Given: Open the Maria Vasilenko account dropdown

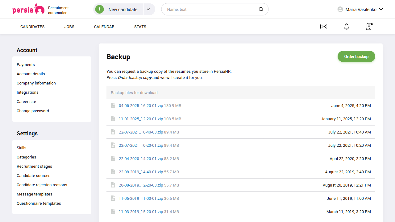Looking at the screenshot, I should (360, 9).
